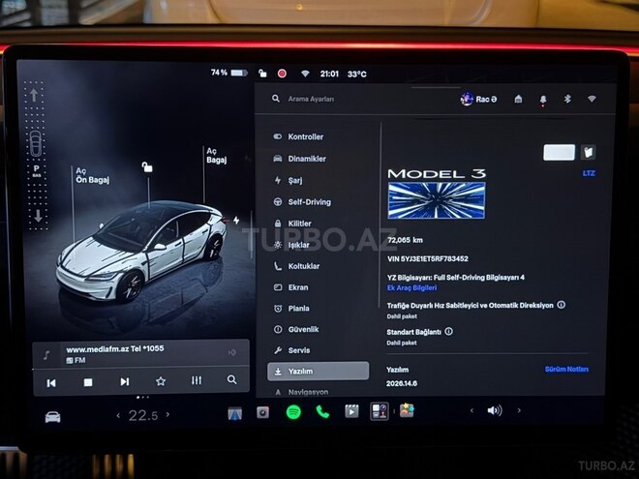The image size is (639, 479).
Task: Open Ek Araç Bilgileri link
Action: point(411,288)
